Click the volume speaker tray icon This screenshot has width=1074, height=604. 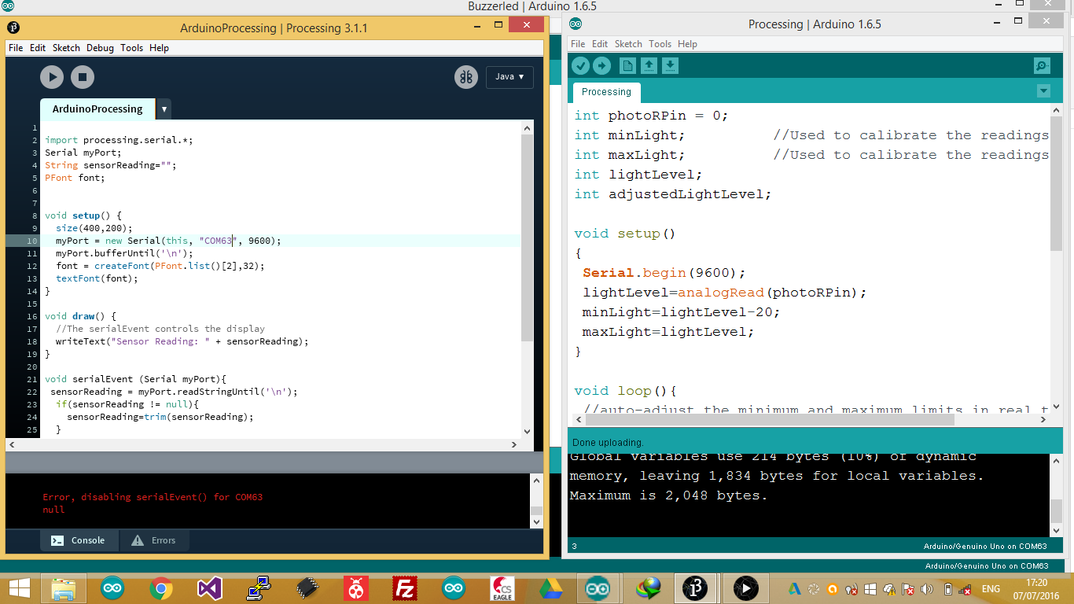click(927, 589)
